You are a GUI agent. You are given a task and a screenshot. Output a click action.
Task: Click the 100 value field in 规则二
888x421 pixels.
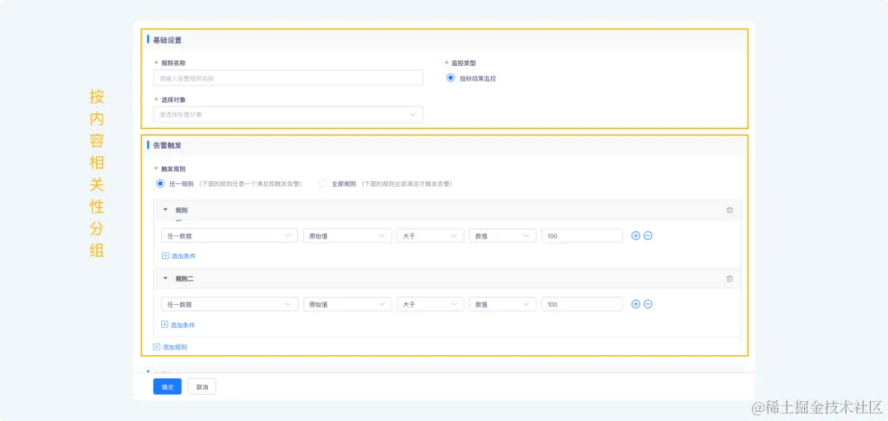click(582, 304)
